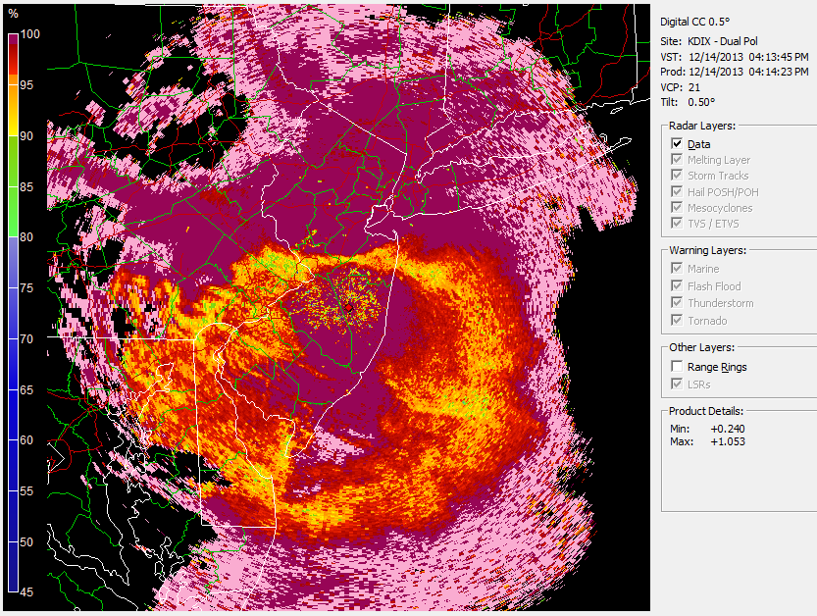Click the Tilt: 0.50° text

tap(688, 102)
